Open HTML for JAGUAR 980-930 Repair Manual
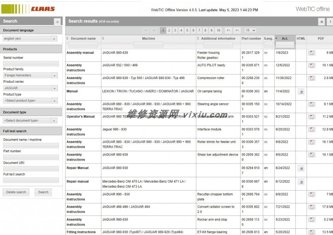This screenshot has height=235, width=333. (x=301, y=168)
